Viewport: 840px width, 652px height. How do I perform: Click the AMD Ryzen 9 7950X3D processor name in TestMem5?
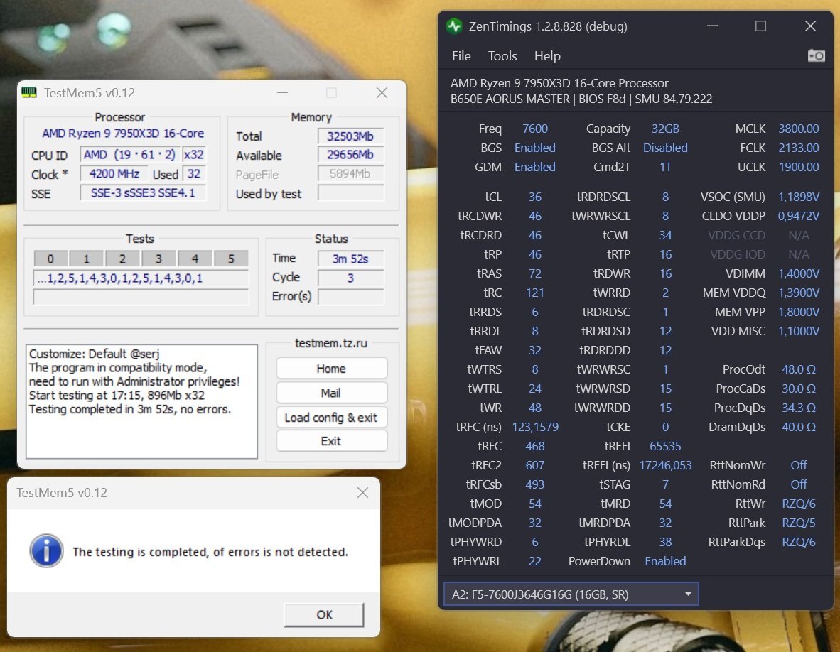pyautogui.click(x=123, y=134)
